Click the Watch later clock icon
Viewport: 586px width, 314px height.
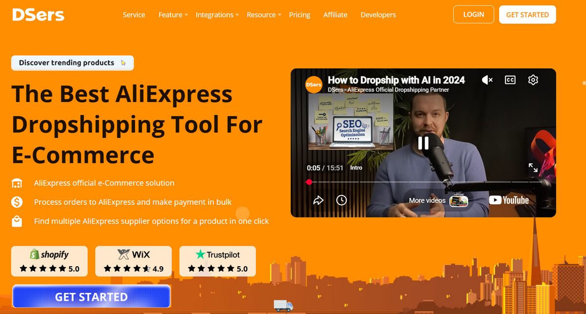341,200
